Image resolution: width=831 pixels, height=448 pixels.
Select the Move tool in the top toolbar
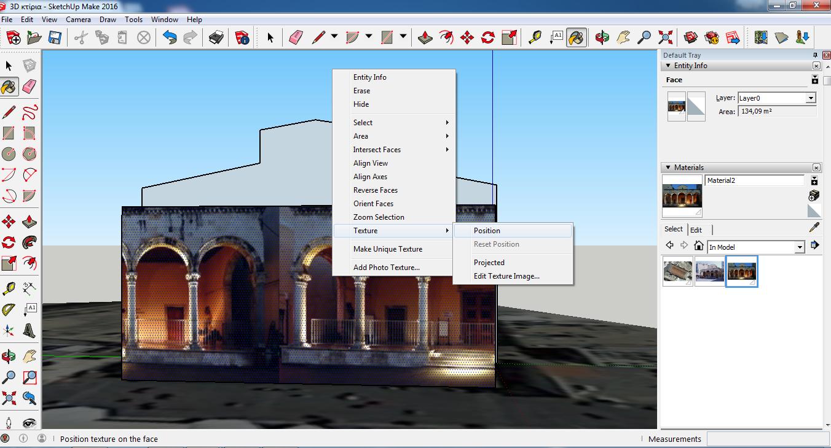[467, 37]
